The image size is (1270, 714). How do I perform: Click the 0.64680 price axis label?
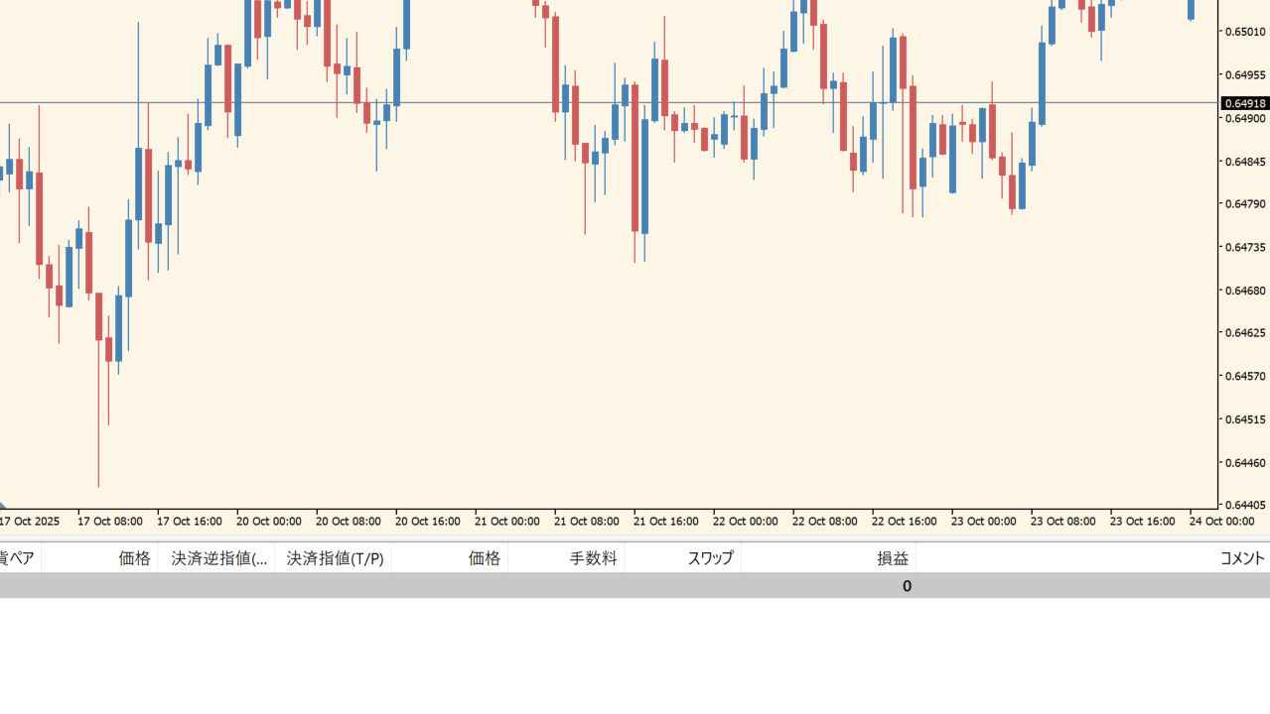1244,291
